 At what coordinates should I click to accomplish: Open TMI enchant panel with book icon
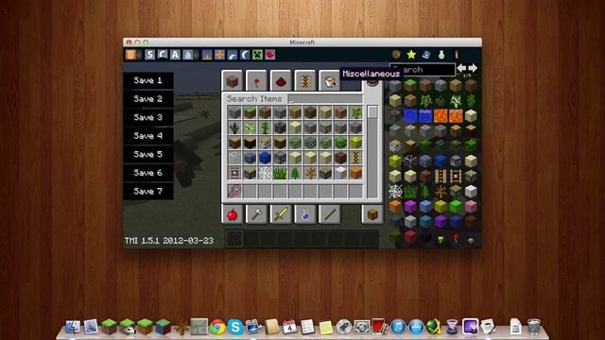click(426, 55)
